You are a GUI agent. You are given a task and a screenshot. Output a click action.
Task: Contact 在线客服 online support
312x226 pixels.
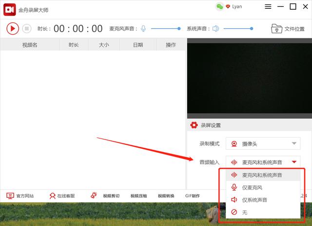[62, 196]
